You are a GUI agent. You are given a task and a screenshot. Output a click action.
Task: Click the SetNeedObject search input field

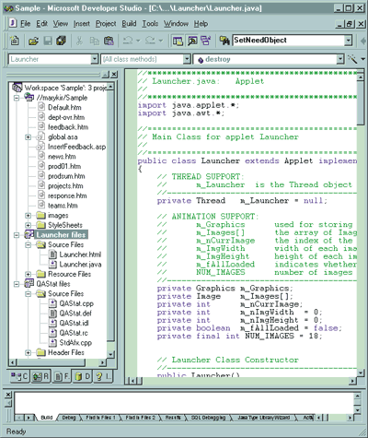point(288,41)
